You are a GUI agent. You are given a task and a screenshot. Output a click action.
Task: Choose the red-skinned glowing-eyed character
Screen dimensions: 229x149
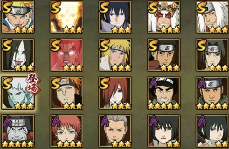pyautogui.click(x=67, y=55)
